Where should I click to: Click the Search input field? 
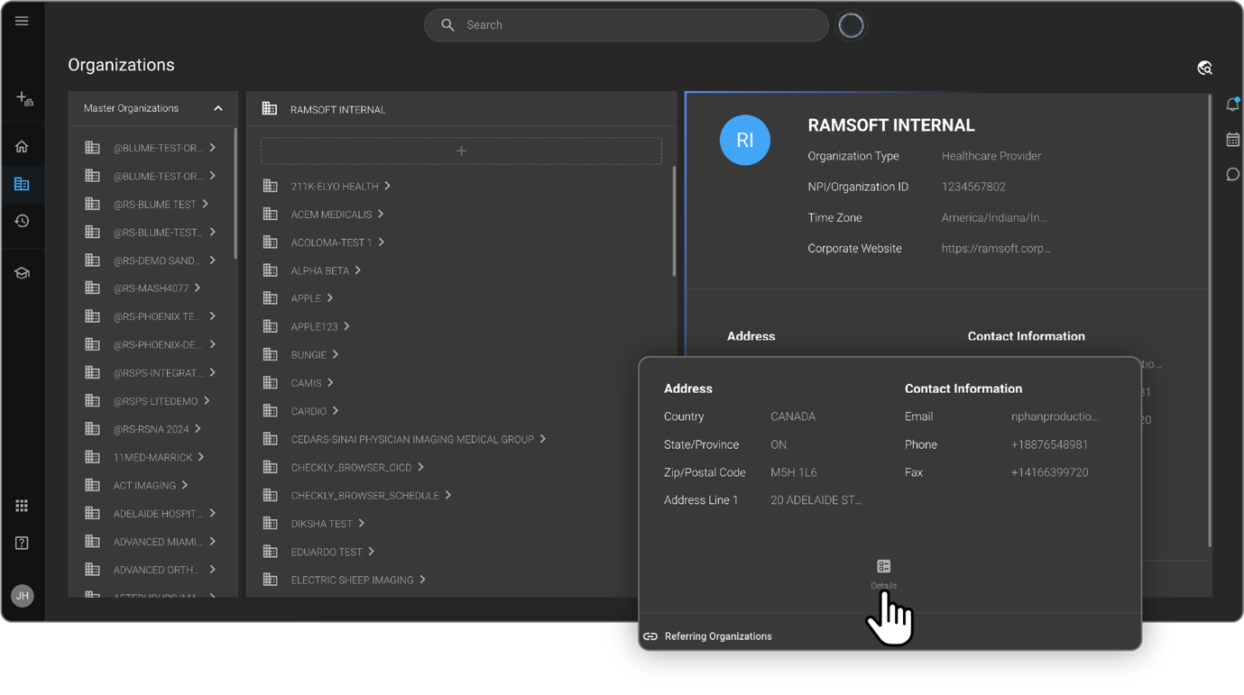point(631,25)
